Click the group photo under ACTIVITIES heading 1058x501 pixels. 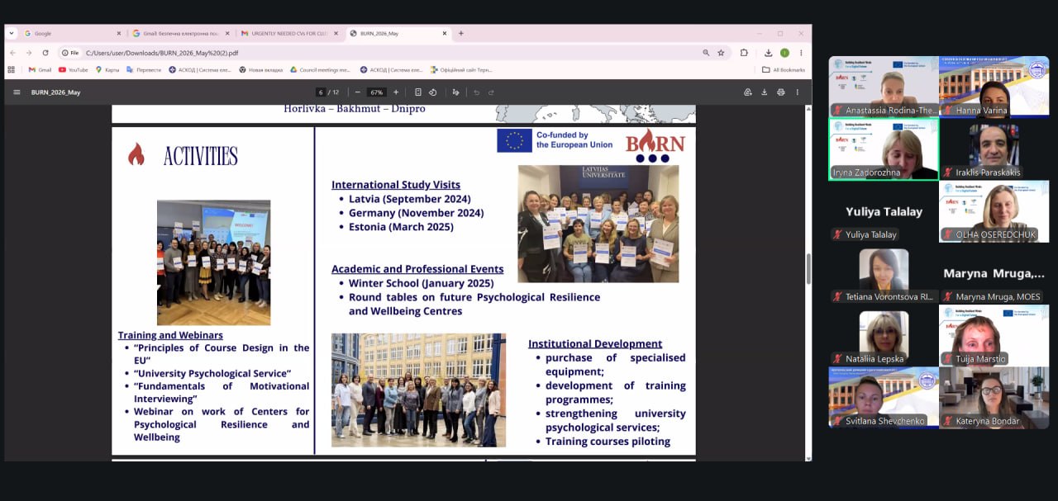[213, 262]
